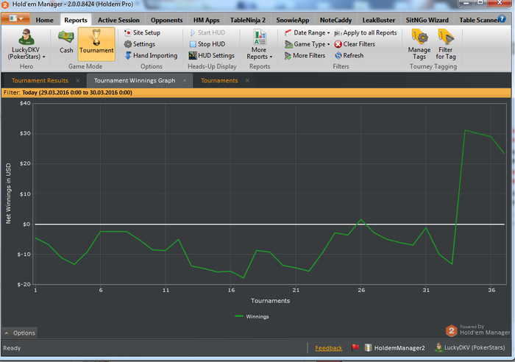The image size is (515, 362).
Task: Click the $40 y-axis label
Action: (25, 103)
